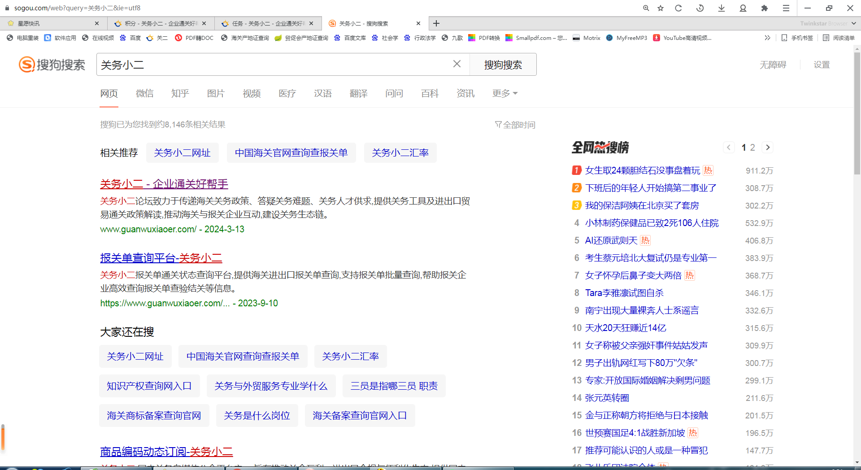Clear the search box with the X icon
The height and width of the screenshot is (470, 861).
[x=457, y=64]
